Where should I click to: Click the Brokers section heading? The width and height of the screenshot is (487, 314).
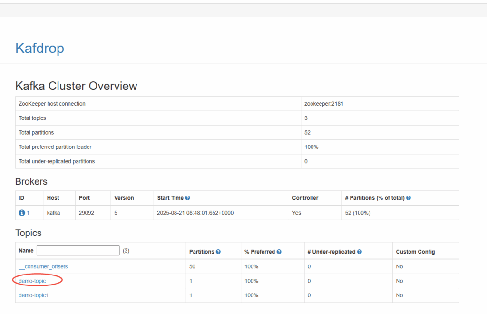point(31,181)
